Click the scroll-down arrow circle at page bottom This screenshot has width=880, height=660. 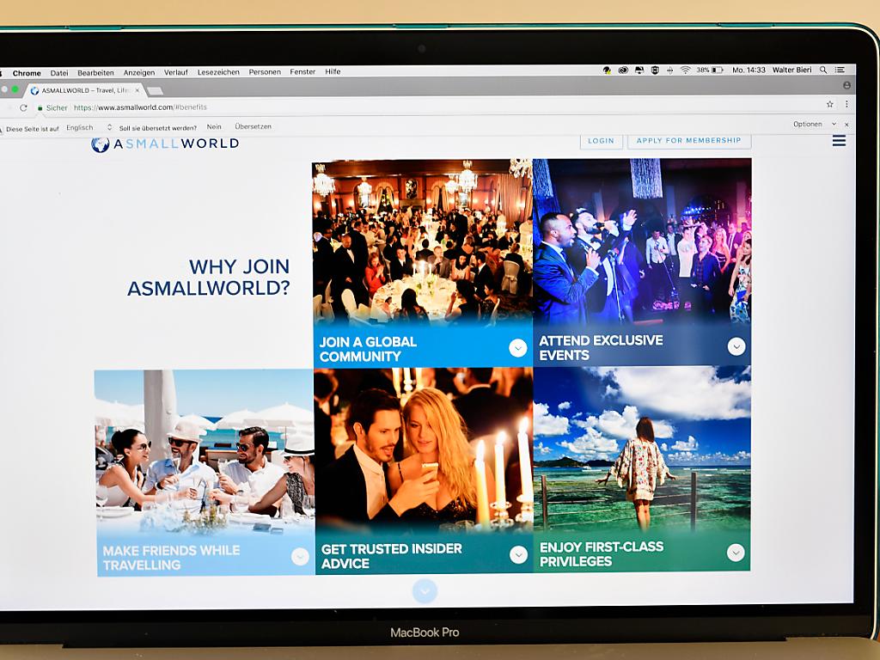(425, 590)
